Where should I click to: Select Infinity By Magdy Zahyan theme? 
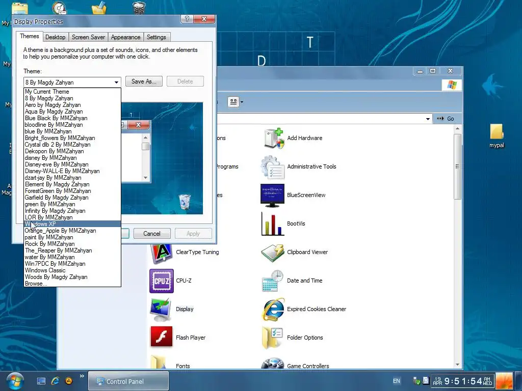72,211
